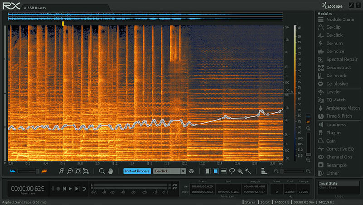Show waveform only view icon

13,171
